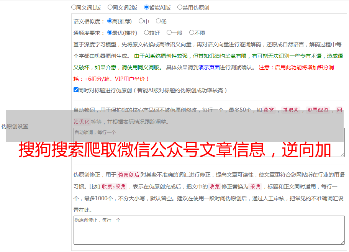The height and width of the screenshot is (252, 349).
Task: Click the 收集>采集 example tag
Action: click(x=114, y=187)
